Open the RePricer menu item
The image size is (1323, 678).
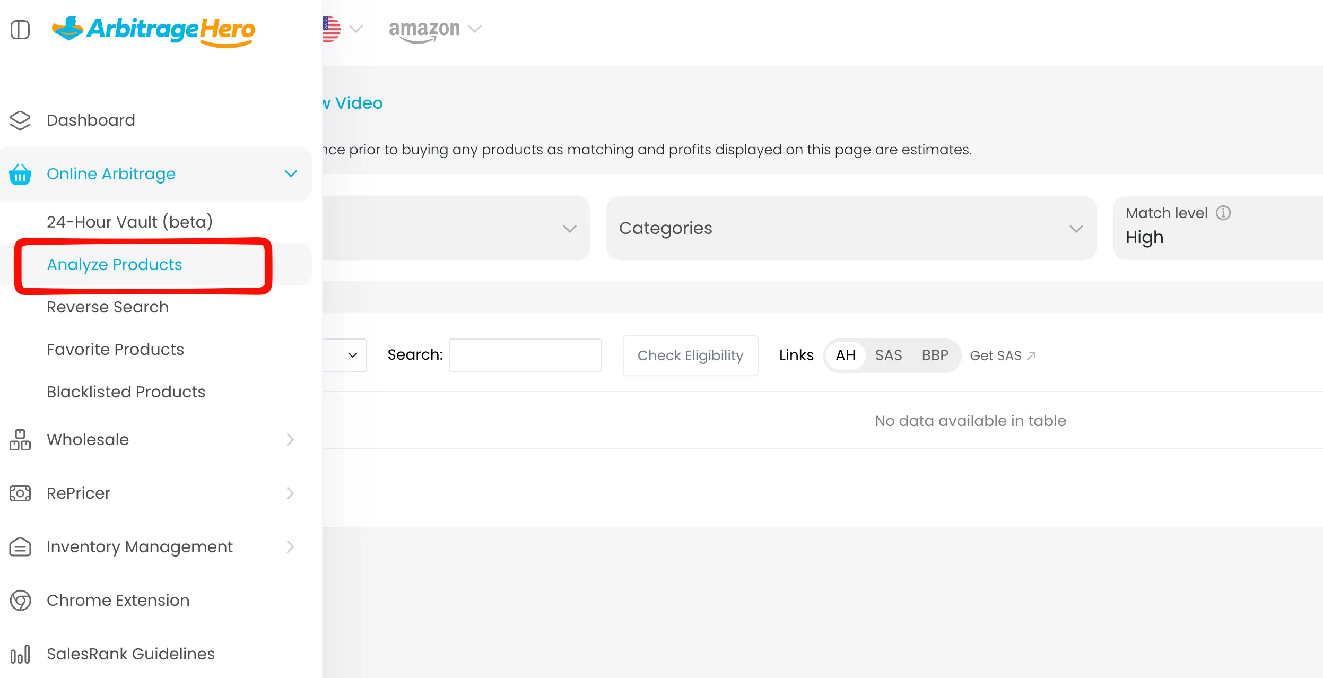79,493
